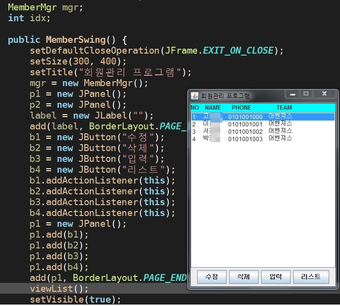The width and height of the screenshot is (340, 306).
Task: Minimize the 회원관리 프로그램 window
Action: [x=293, y=93]
